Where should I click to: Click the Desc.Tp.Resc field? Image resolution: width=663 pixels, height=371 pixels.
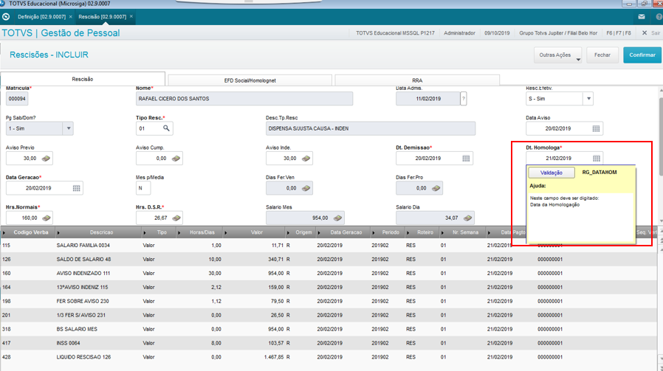coord(371,128)
